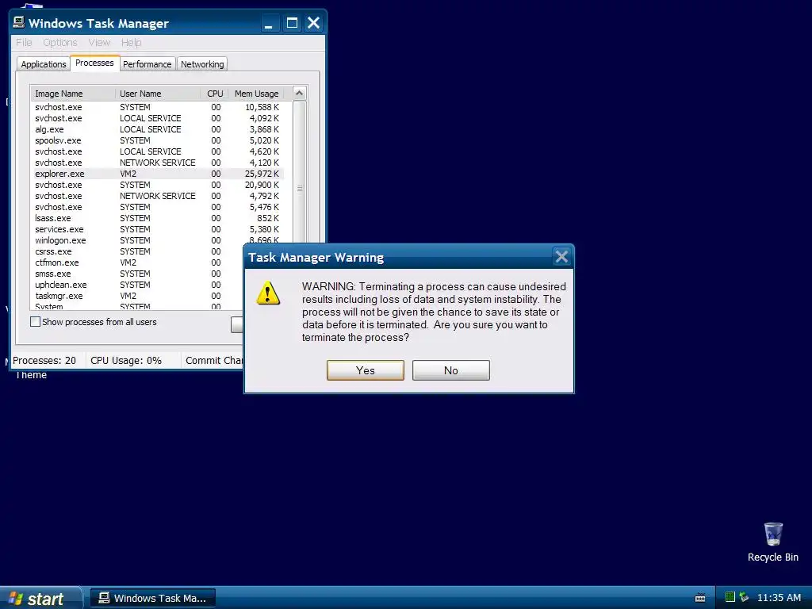The image size is (812, 609).
Task: Select the uphclean.exe process
Action: coord(138,285)
